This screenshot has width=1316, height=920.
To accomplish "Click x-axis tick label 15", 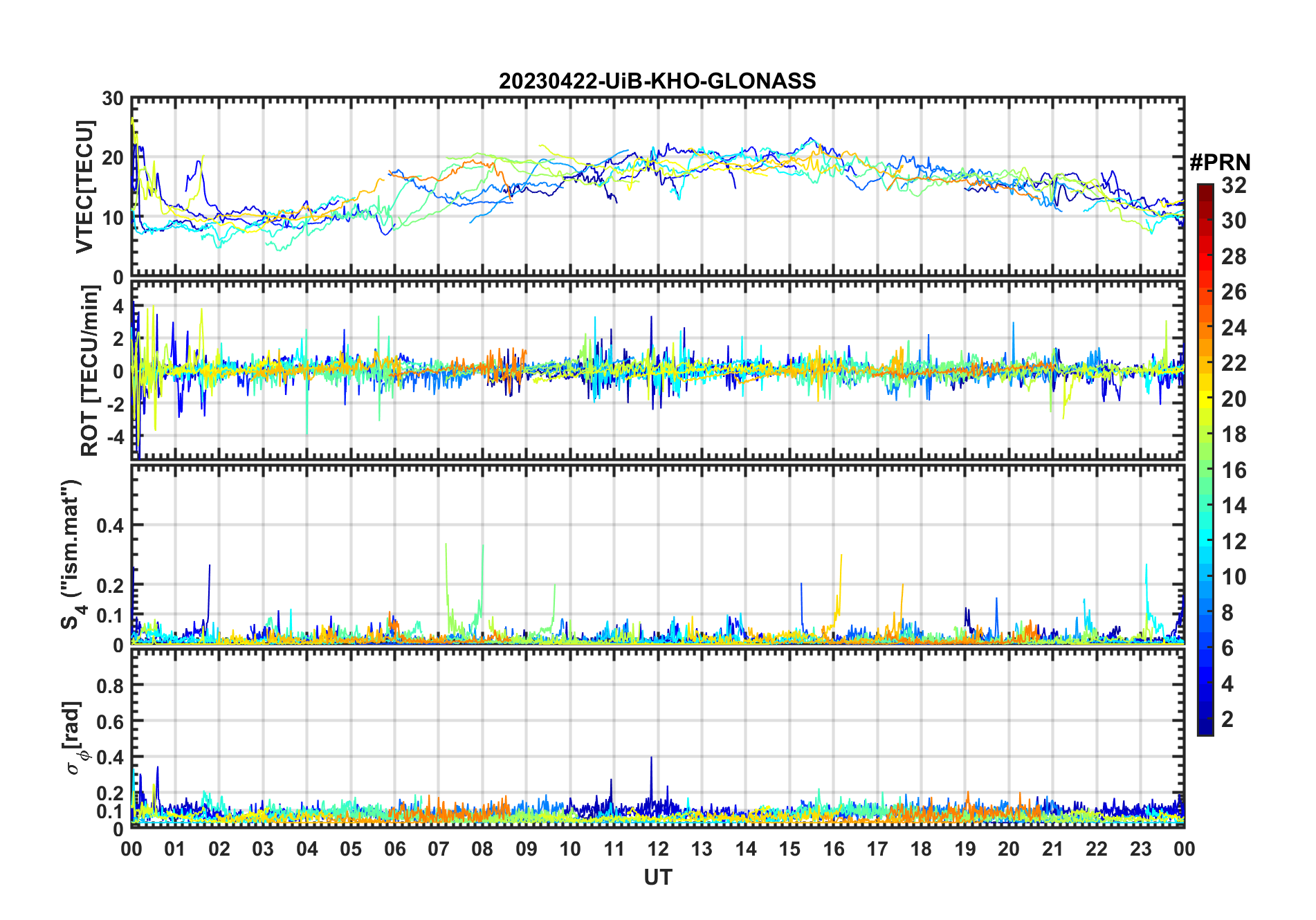I will click(789, 849).
